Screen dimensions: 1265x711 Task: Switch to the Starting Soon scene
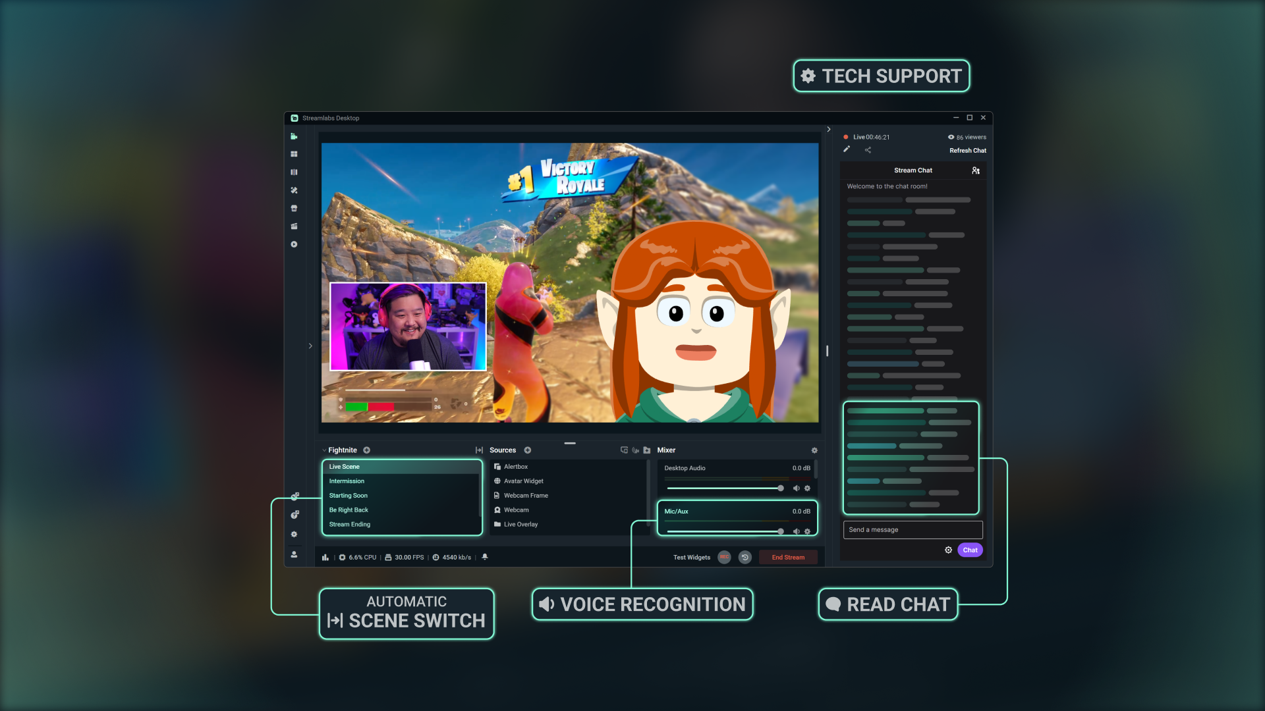[x=402, y=496]
